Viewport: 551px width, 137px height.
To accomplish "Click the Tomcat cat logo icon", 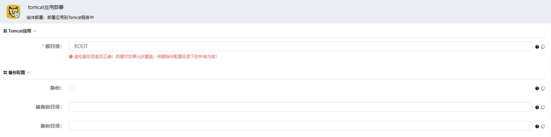I will (x=13, y=12).
